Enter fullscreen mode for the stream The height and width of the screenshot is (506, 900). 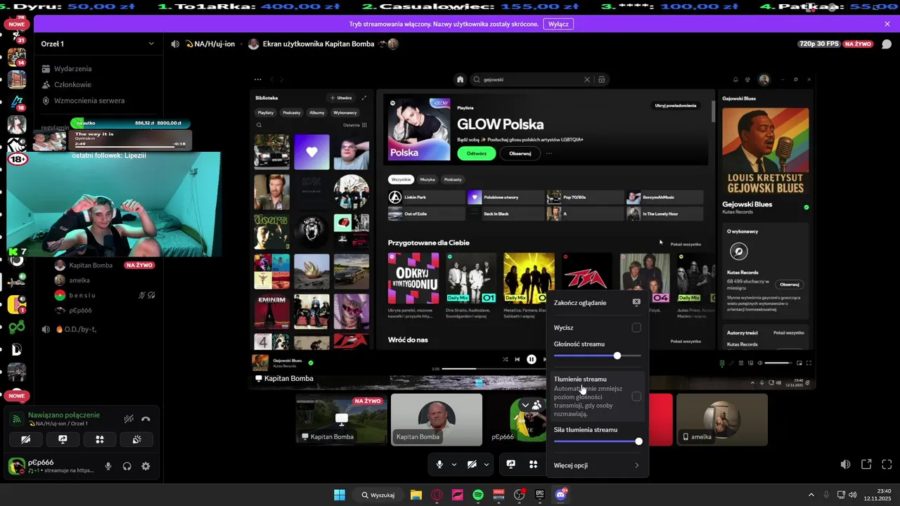(x=887, y=465)
